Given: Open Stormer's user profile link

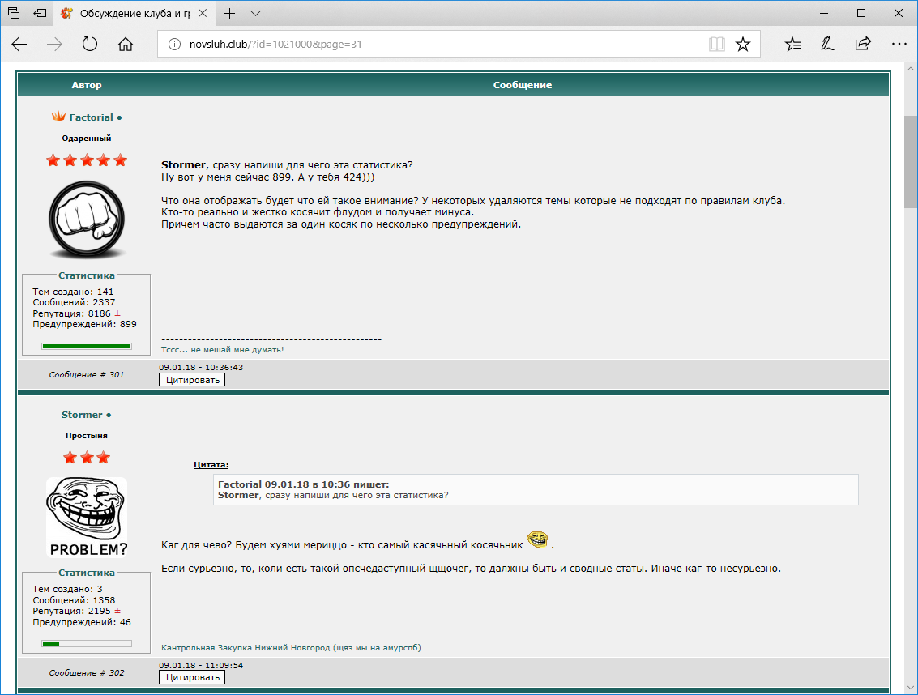Looking at the screenshot, I should pos(82,415).
